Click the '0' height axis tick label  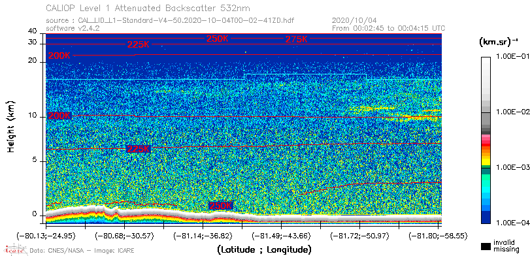point(35,214)
